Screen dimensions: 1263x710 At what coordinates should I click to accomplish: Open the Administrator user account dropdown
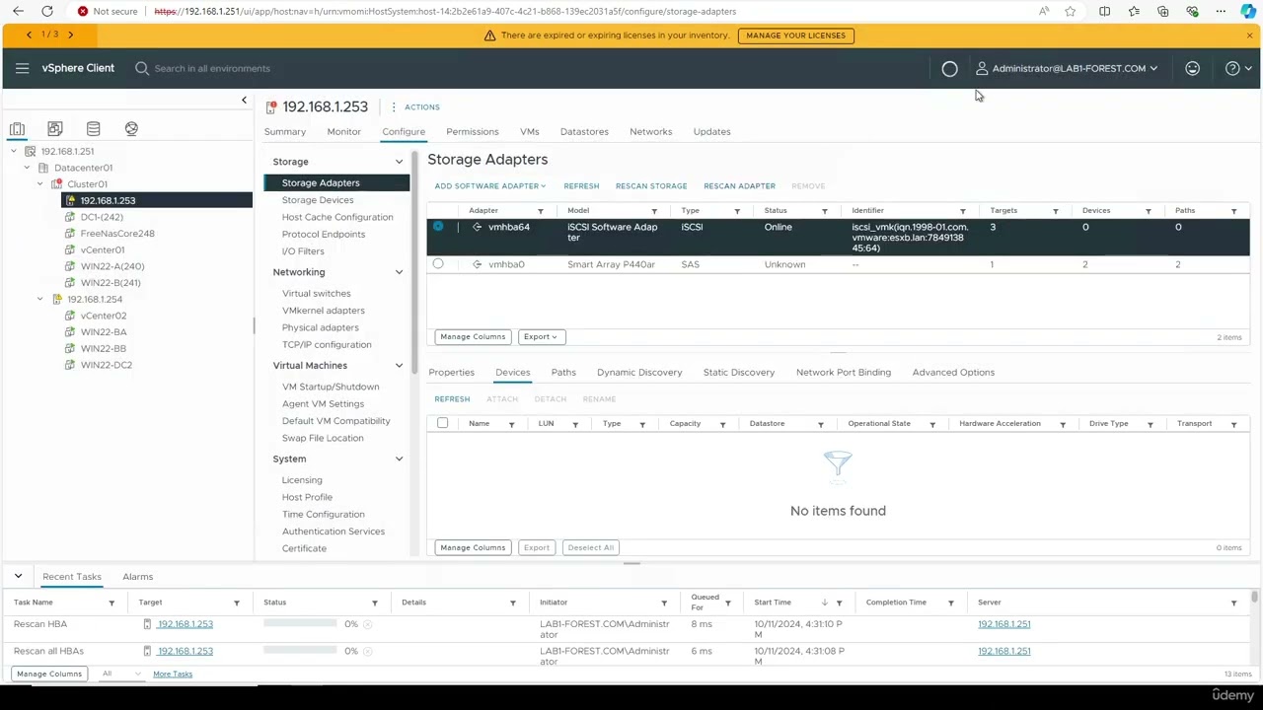pyautogui.click(x=1067, y=69)
